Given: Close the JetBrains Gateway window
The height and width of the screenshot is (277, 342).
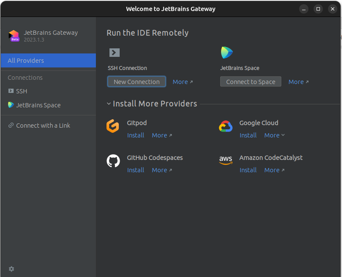Looking at the screenshot, I should [x=333, y=9].
